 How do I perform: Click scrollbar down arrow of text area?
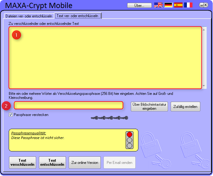click(204, 86)
